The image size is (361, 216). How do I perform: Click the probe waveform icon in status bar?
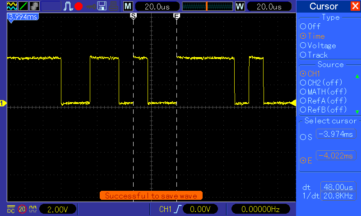coord(33,209)
